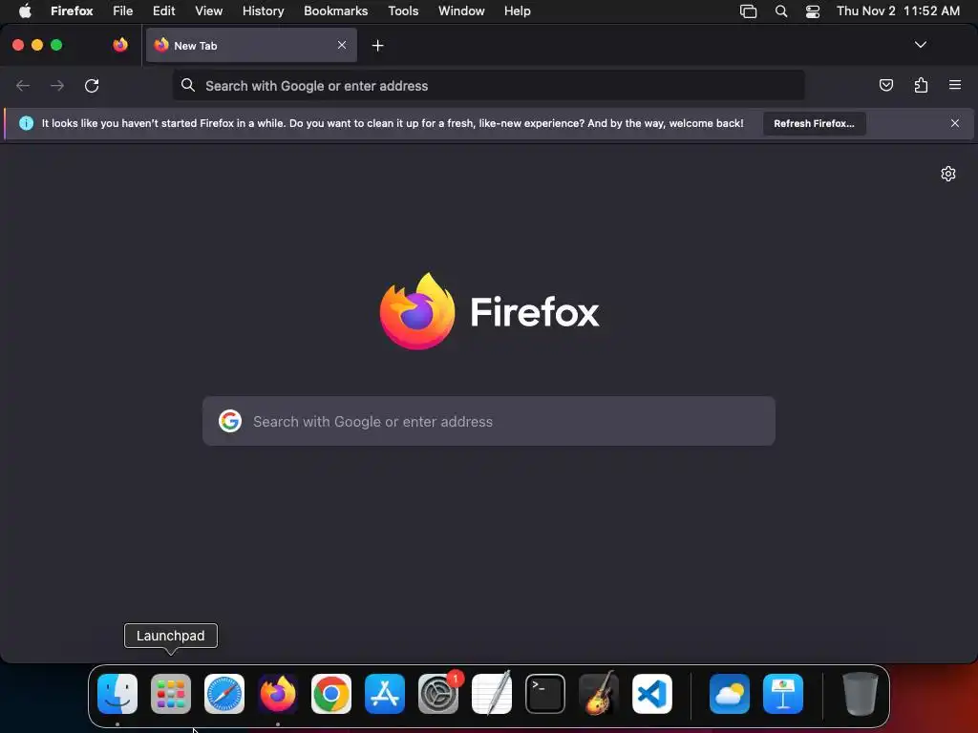Click the Firefox View pinned tab icon
Screen dimensions: 978x733
(x=120, y=45)
